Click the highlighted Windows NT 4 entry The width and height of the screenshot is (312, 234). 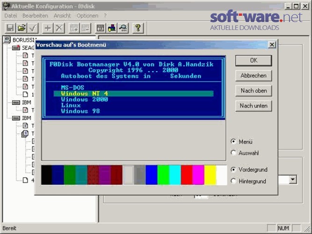tap(133, 94)
